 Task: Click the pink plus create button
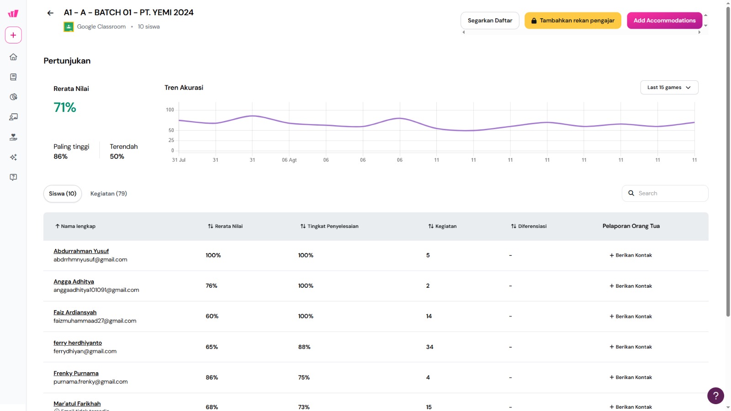[13, 35]
